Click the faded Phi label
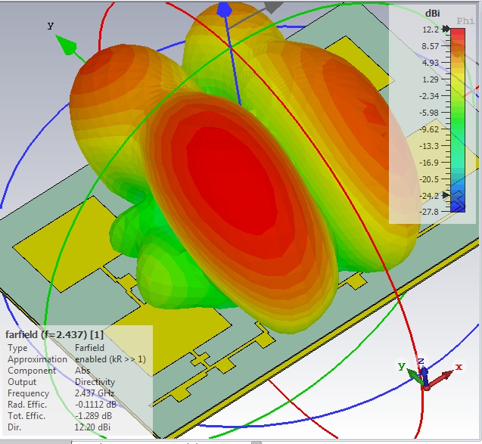Screen dimensions: 482x444 pyautogui.click(x=465, y=21)
